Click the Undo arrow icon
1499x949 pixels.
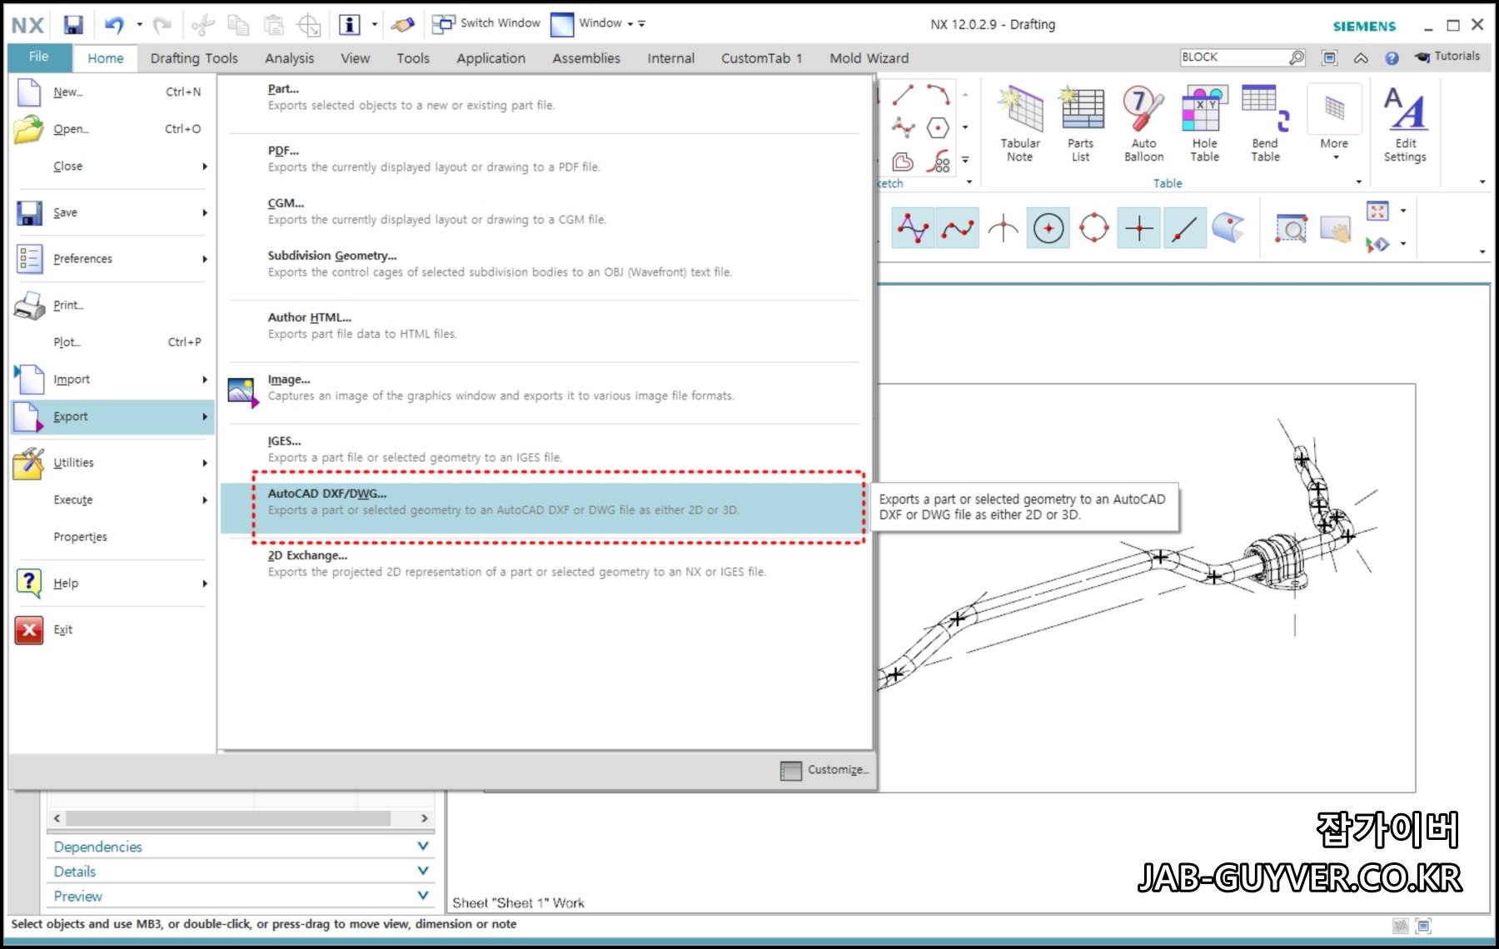[114, 25]
